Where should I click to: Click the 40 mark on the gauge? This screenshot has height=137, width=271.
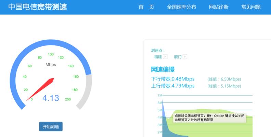(x=25, y=76)
